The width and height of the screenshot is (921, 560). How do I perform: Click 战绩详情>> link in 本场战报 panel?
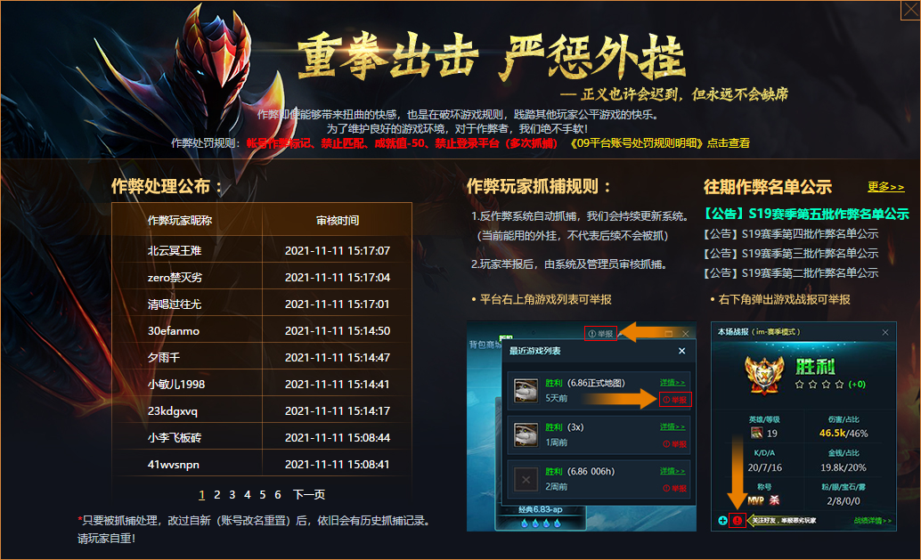872,520
